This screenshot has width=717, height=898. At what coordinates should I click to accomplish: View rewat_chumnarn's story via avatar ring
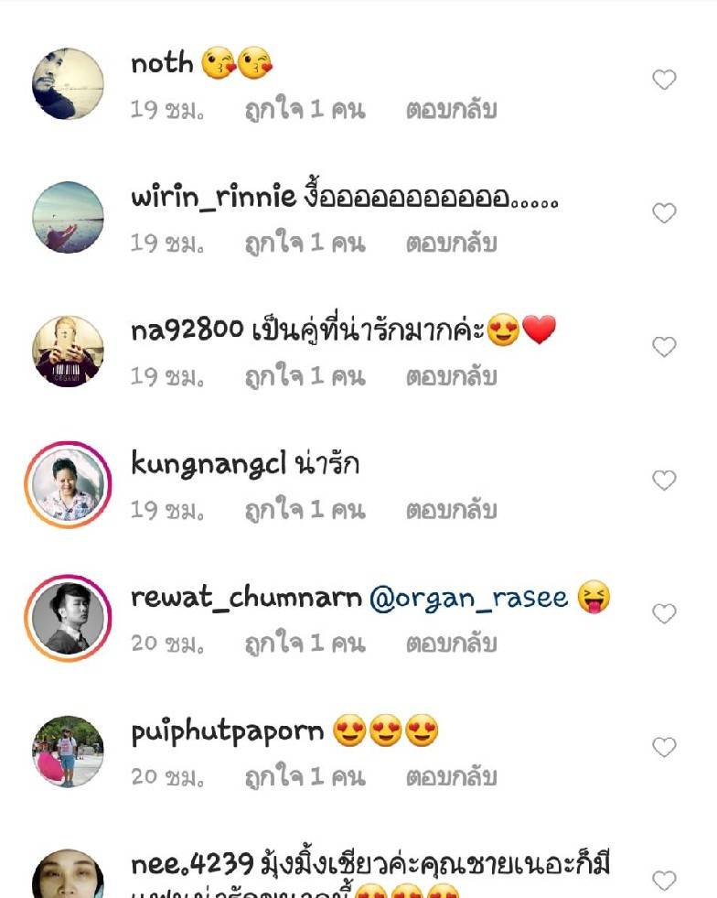click(x=68, y=618)
